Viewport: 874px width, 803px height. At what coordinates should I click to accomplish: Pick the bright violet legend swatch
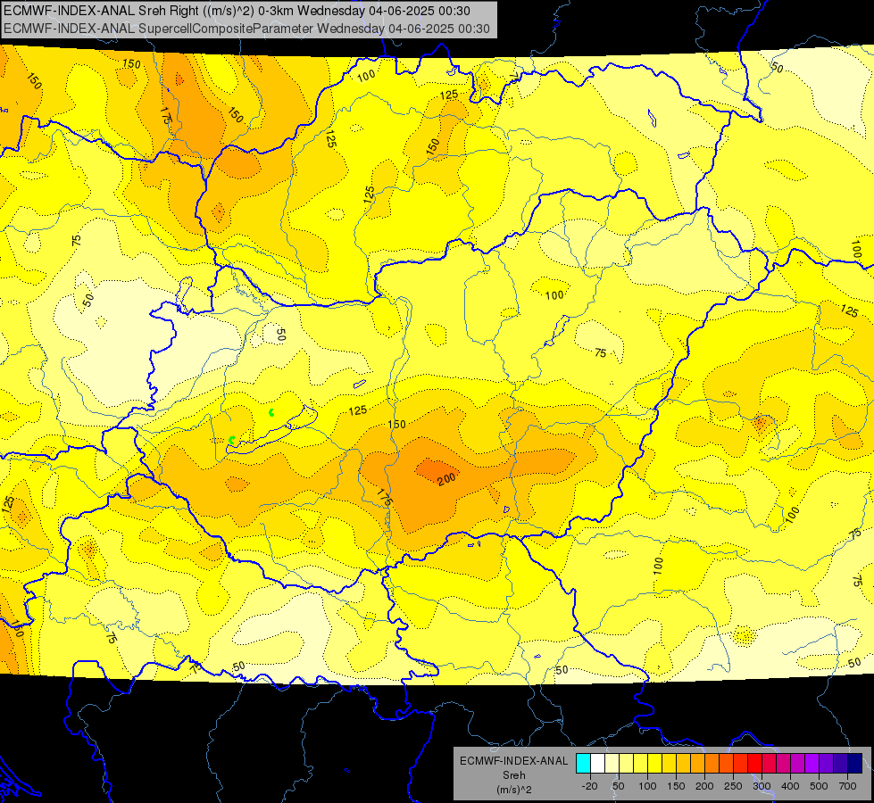click(x=812, y=763)
